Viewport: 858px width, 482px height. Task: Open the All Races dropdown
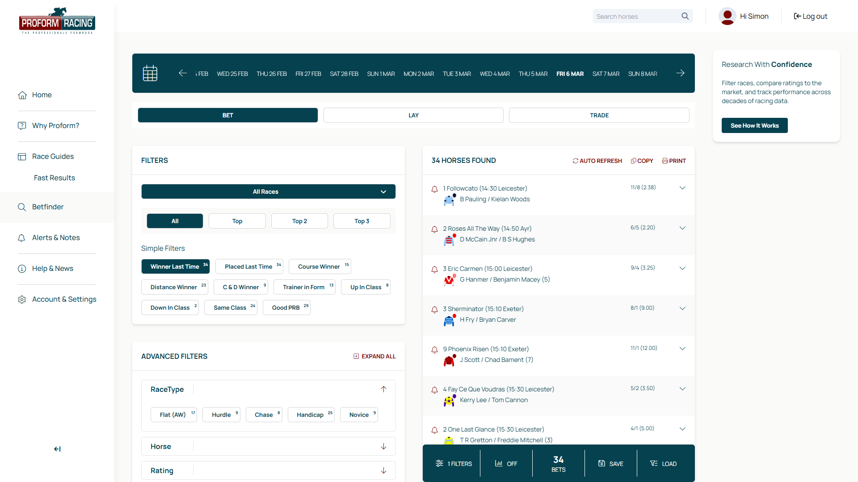point(268,191)
